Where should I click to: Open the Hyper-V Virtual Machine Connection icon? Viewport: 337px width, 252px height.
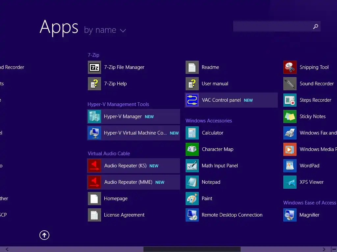pos(94,133)
